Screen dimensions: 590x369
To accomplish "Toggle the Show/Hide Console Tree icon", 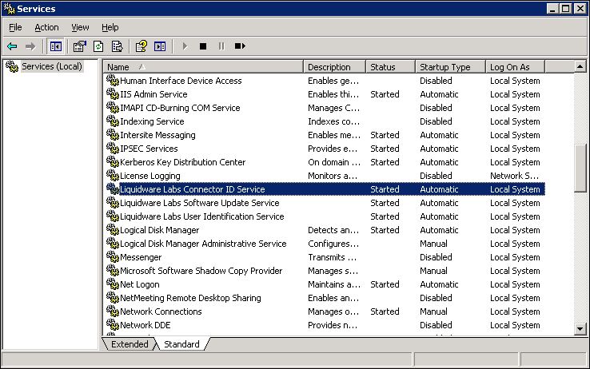I will click(55, 46).
